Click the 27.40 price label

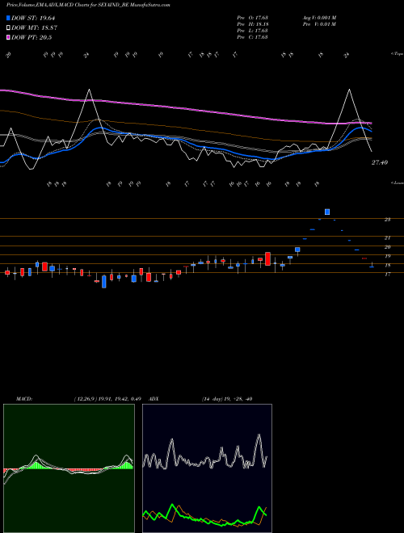point(380,163)
